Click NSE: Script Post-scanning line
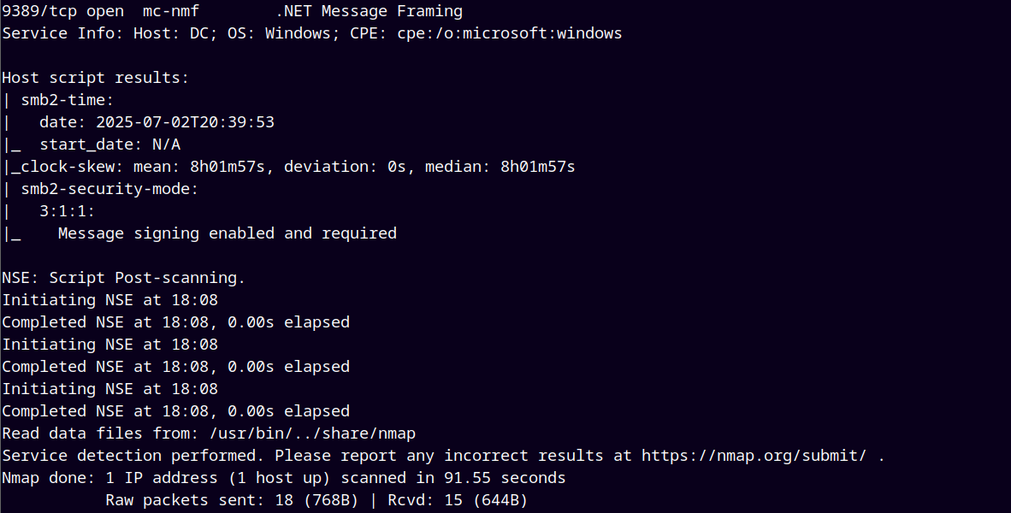 click(x=124, y=278)
